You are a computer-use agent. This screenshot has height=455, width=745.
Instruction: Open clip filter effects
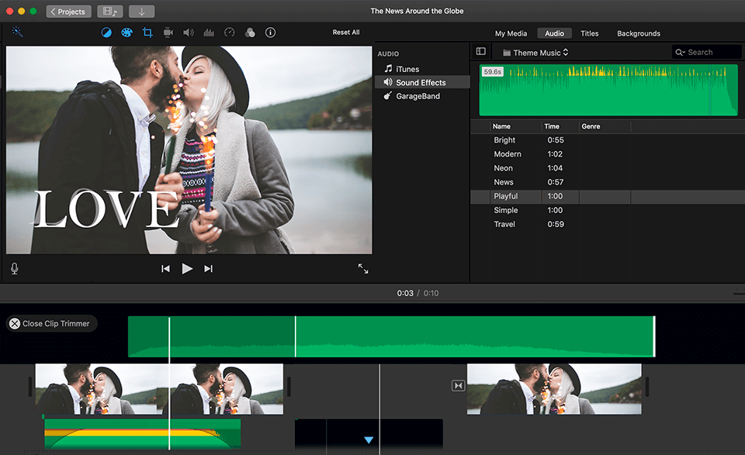(249, 33)
